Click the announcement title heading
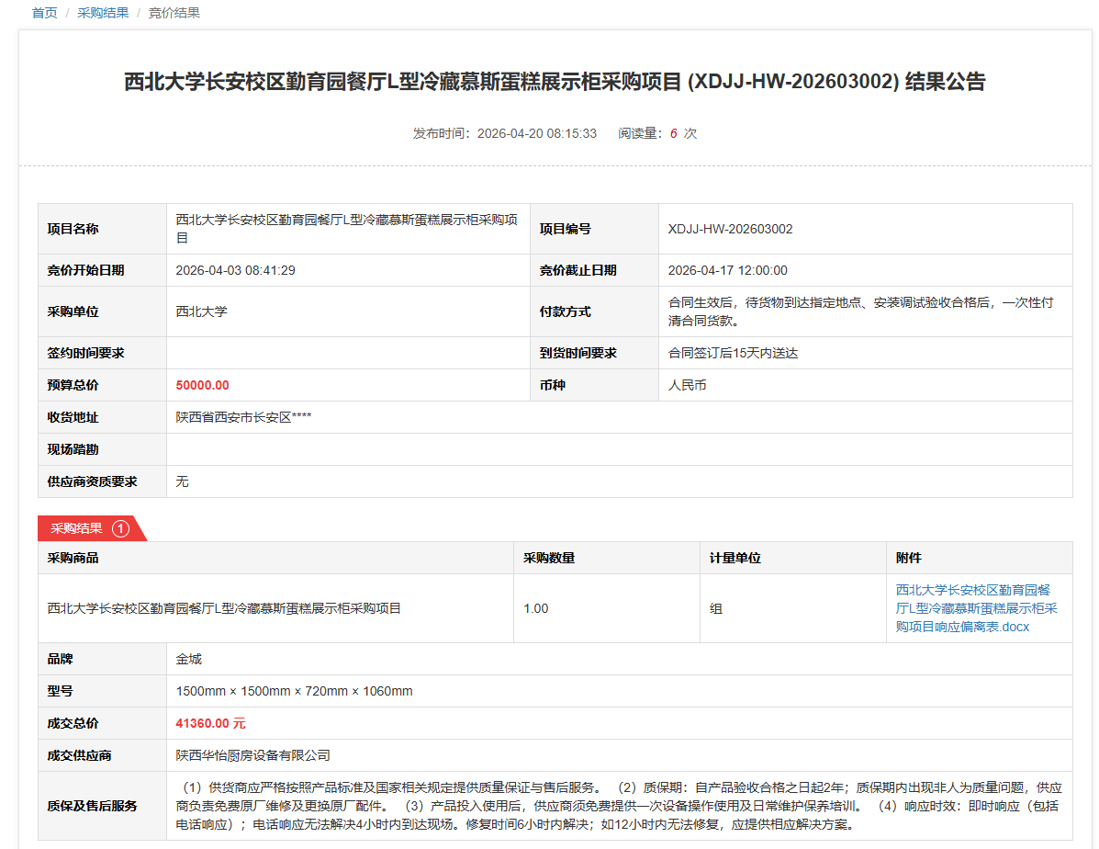 555,82
